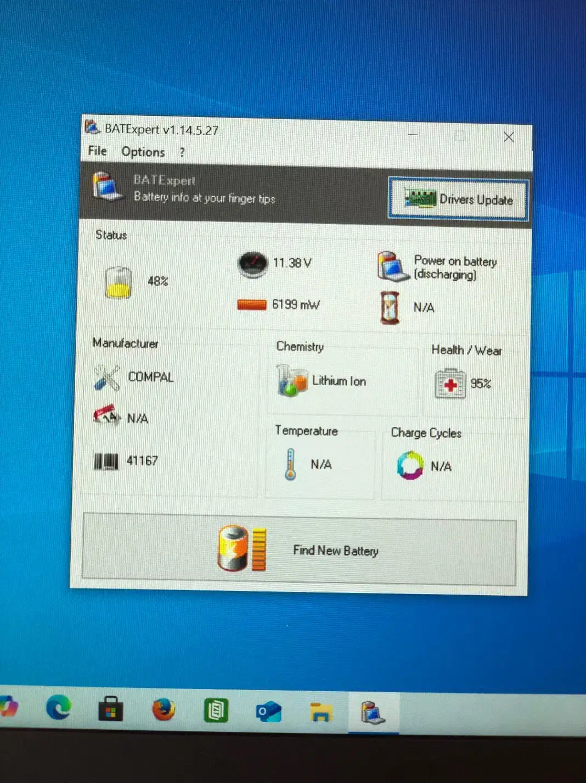This screenshot has height=783, width=586.
Task: Click the laptop power source icon
Action: 393,266
